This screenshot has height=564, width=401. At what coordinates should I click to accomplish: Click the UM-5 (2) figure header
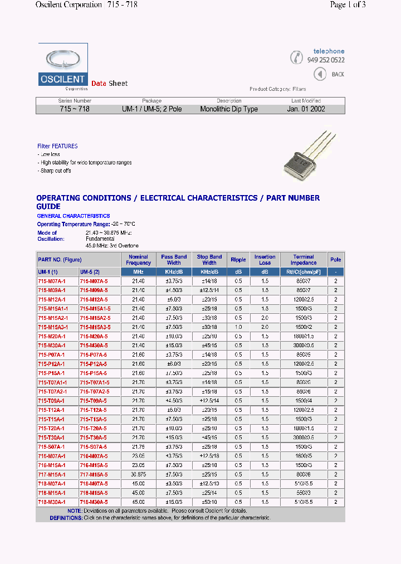pos(90,272)
